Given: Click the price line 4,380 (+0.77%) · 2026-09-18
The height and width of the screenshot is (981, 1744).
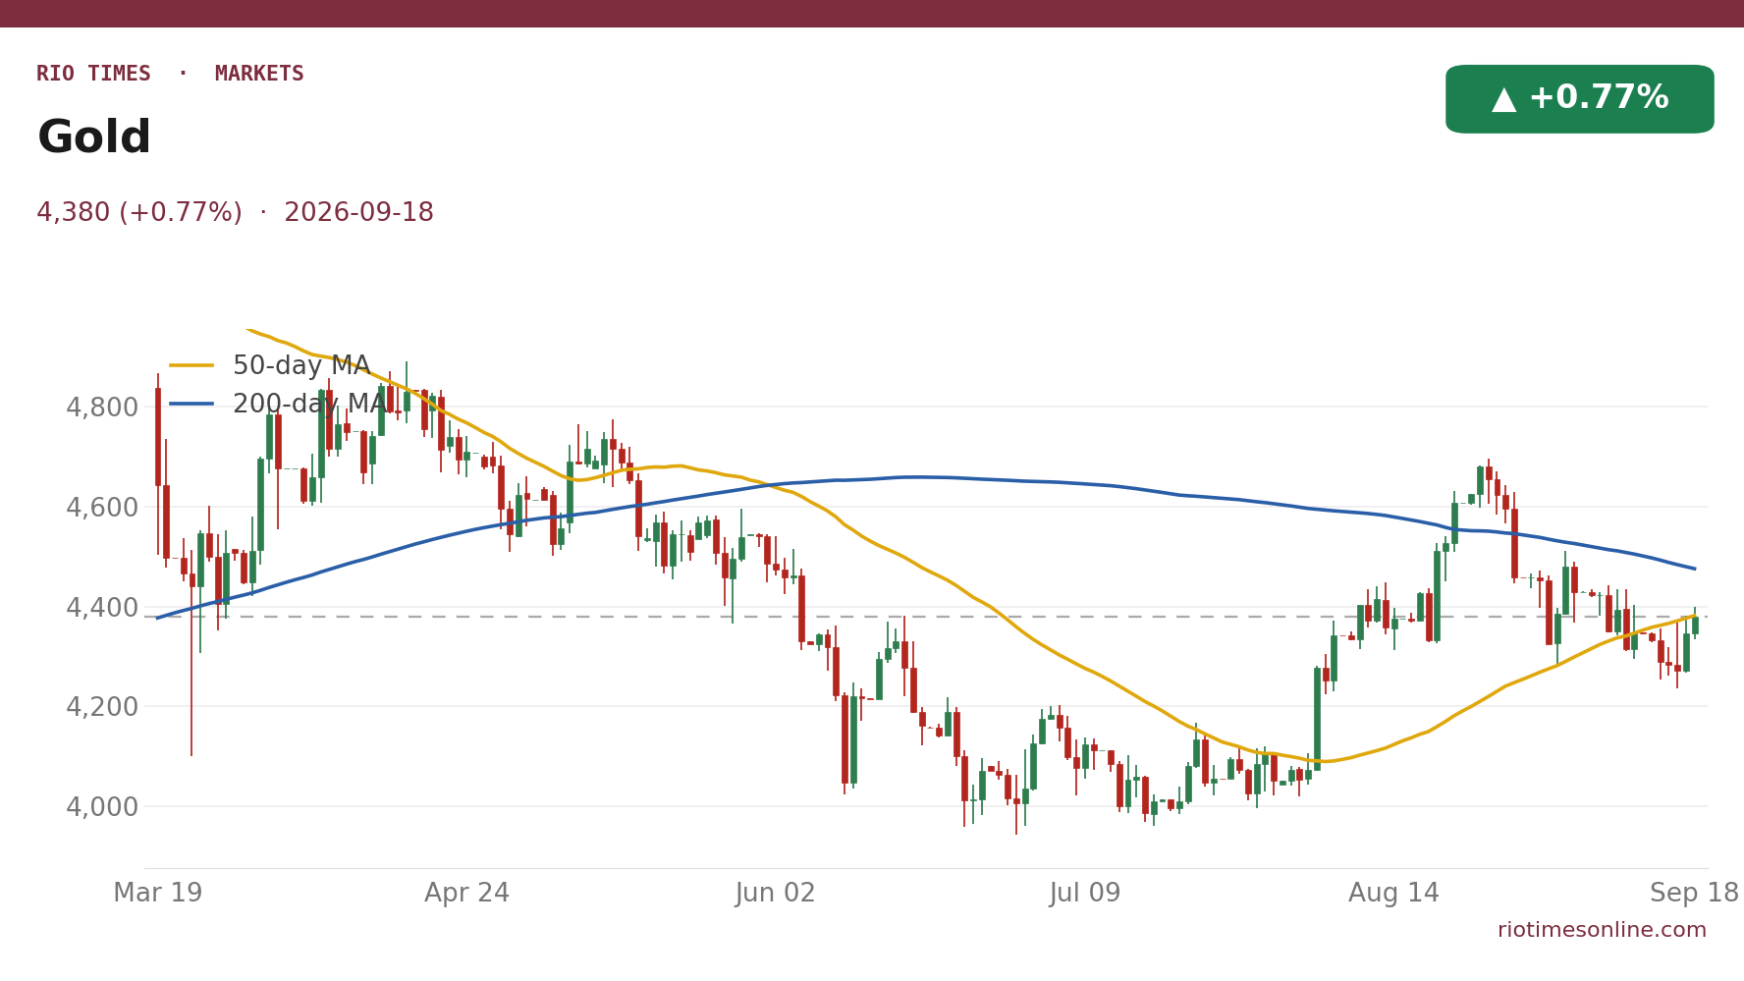Looking at the screenshot, I should click(x=235, y=213).
